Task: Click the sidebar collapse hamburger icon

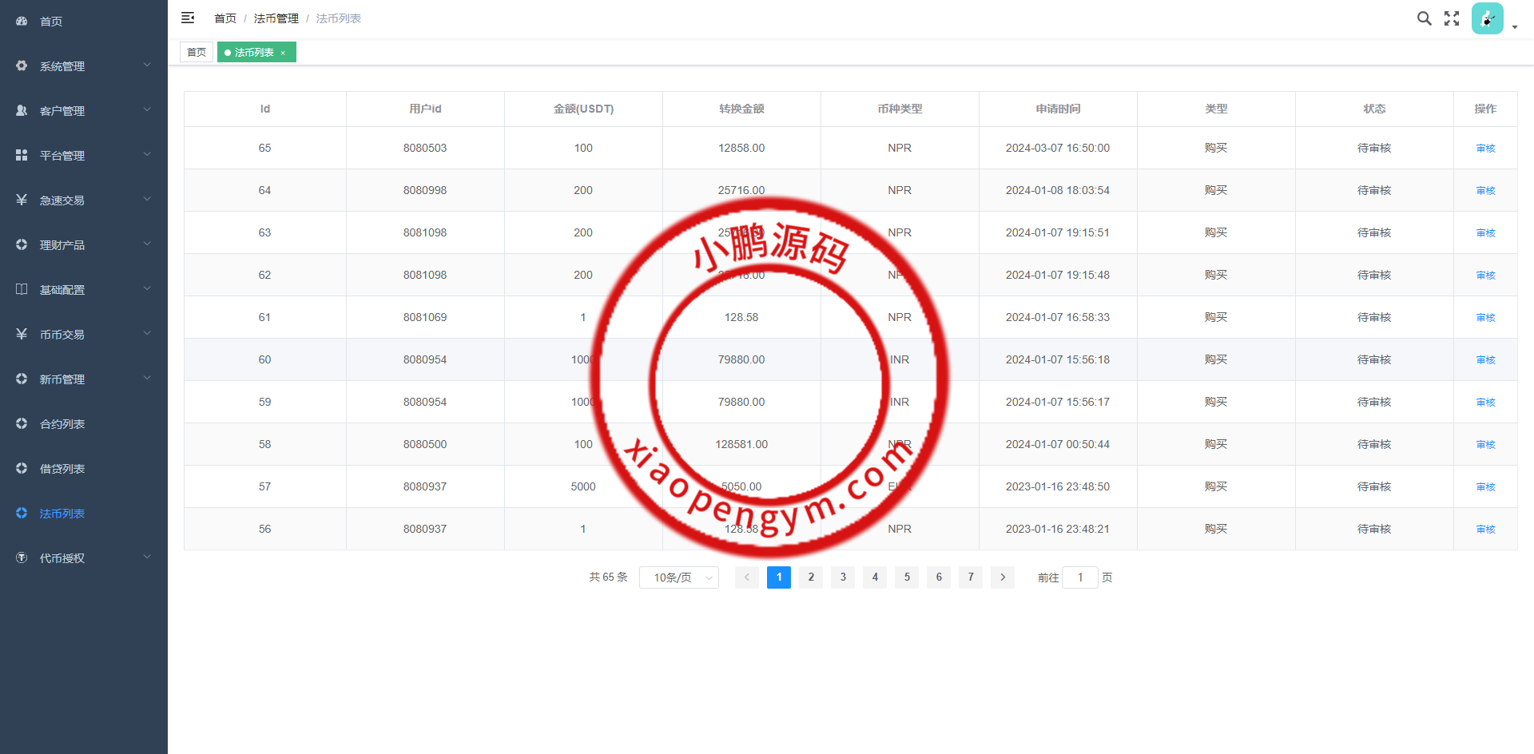Action: pos(188,18)
